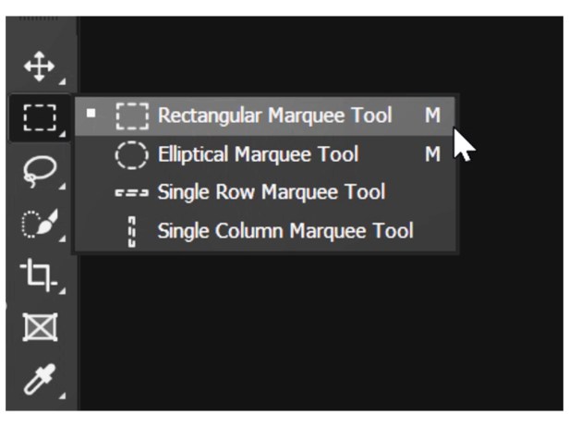Pick Single Column Marquee Tool entry

tap(284, 231)
